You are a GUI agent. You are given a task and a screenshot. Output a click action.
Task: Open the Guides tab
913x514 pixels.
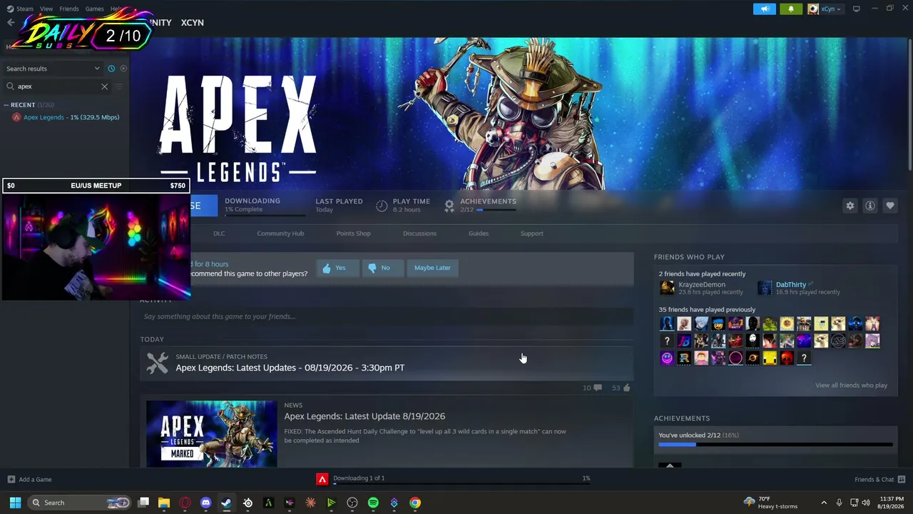479,233
